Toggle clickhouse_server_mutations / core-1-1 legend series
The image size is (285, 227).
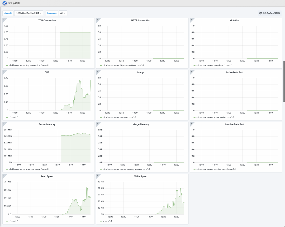(x=214, y=65)
